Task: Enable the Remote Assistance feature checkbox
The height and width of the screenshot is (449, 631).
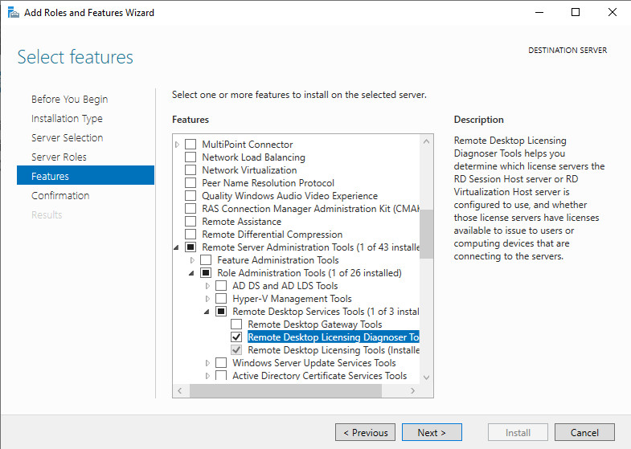Action: [x=191, y=222]
